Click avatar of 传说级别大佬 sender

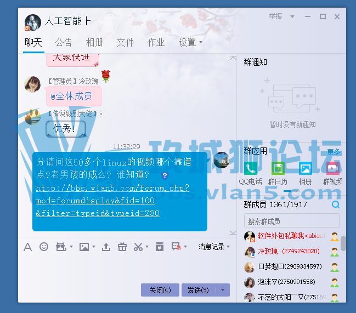click(x=32, y=117)
